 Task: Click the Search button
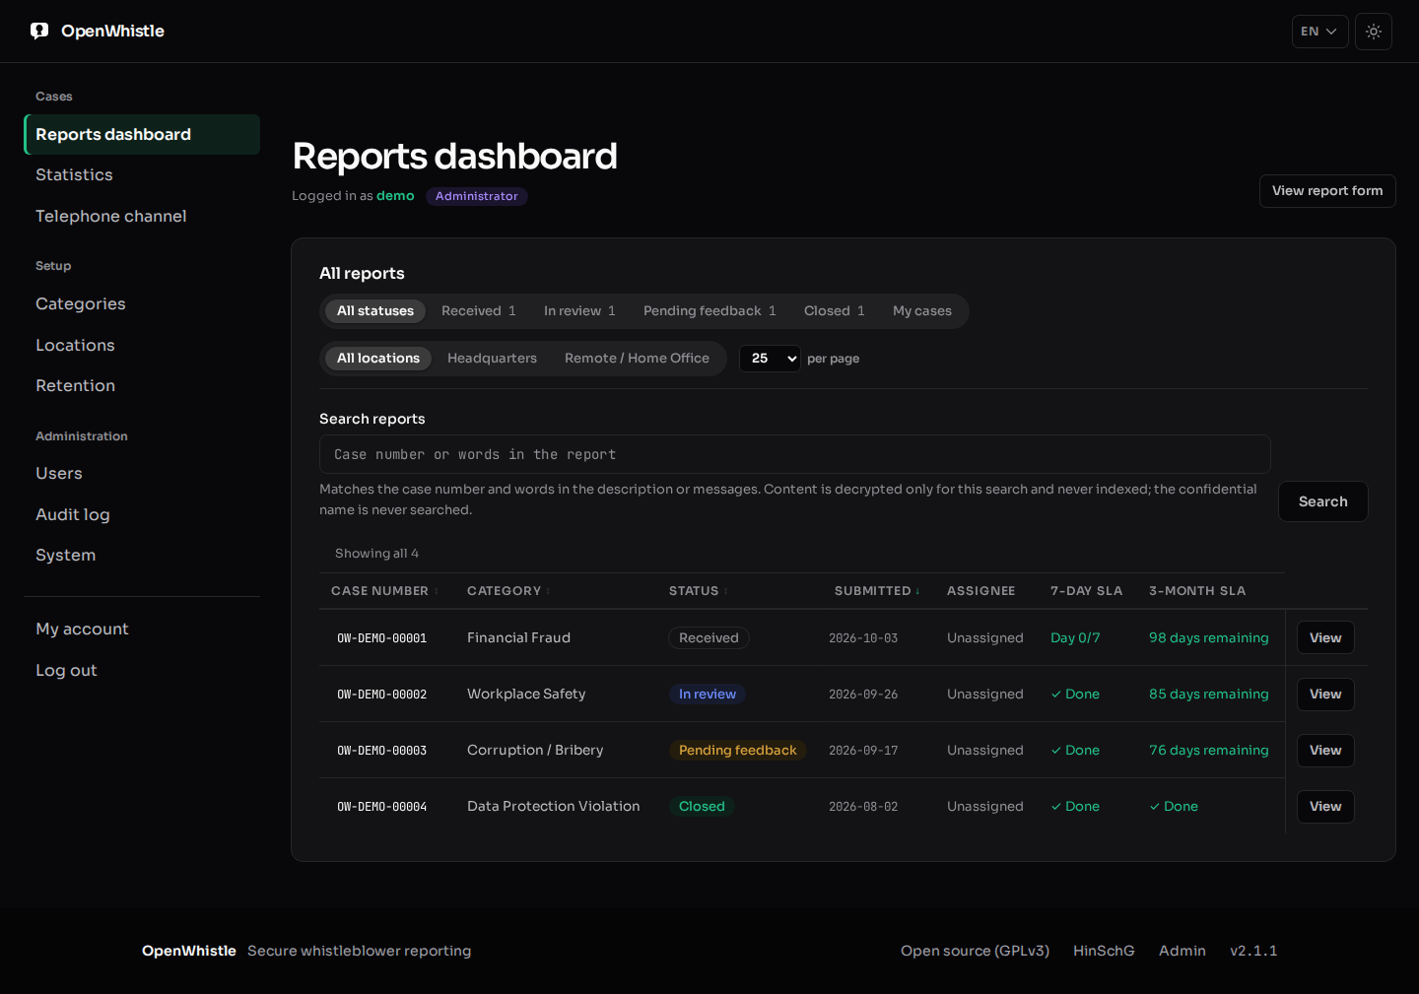pos(1322,501)
